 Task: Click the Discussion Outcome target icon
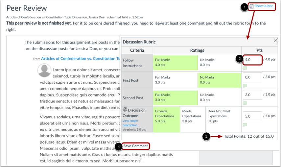125,109
